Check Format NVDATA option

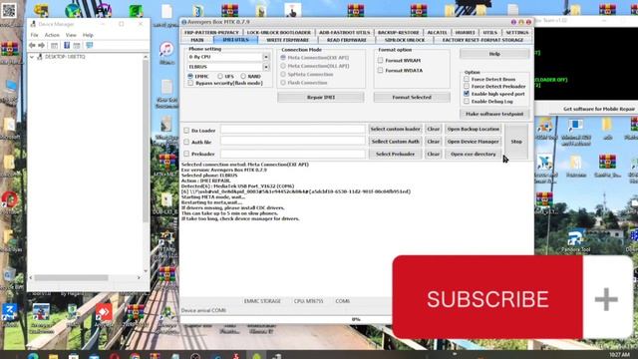pos(380,71)
